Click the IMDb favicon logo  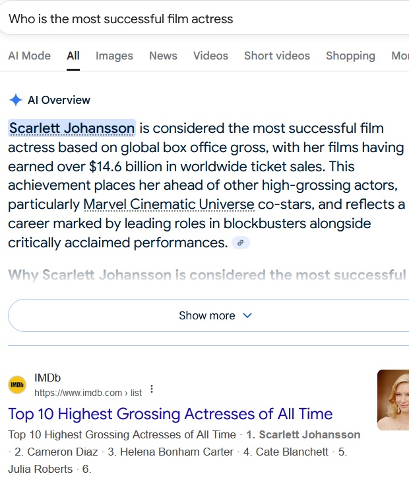pyautogui.click(x=17, y=385)
